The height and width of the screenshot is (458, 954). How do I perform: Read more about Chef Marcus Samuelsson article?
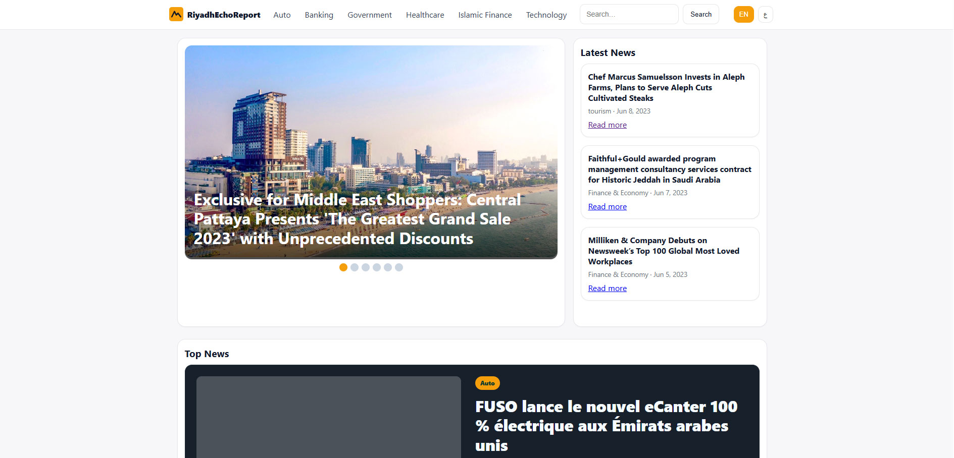coord(607,125)
